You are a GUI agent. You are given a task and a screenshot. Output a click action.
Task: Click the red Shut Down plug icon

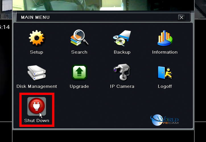pyautogui.click(x=37, y=106)
